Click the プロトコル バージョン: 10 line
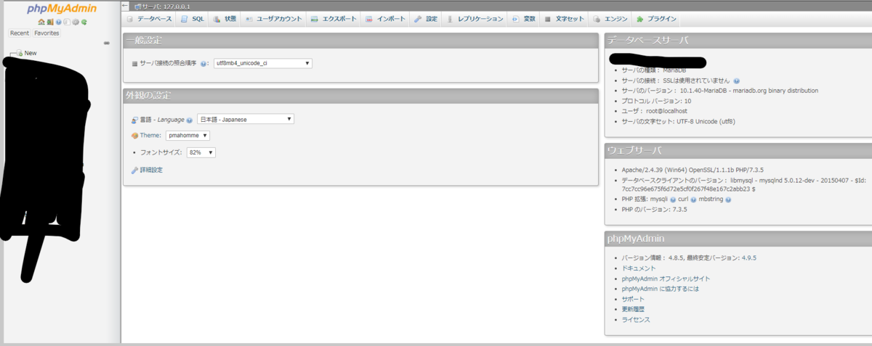The height and width of the screenshot is (346, 872). click(657, 101)
